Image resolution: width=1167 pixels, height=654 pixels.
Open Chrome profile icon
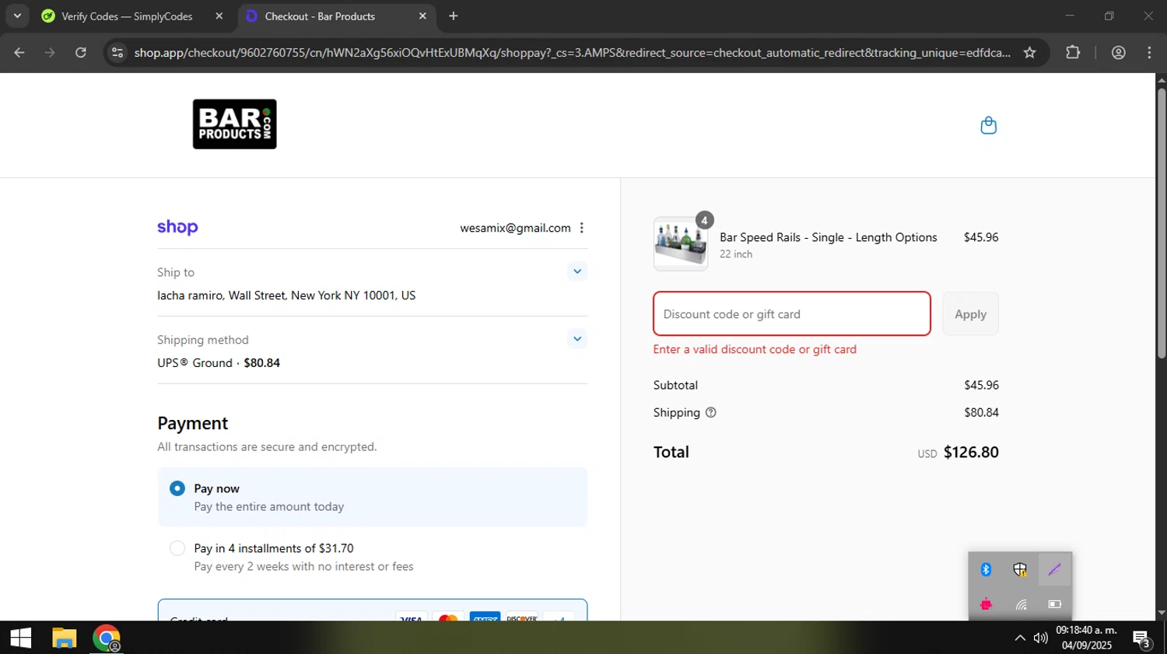(x=1119, y=53)
